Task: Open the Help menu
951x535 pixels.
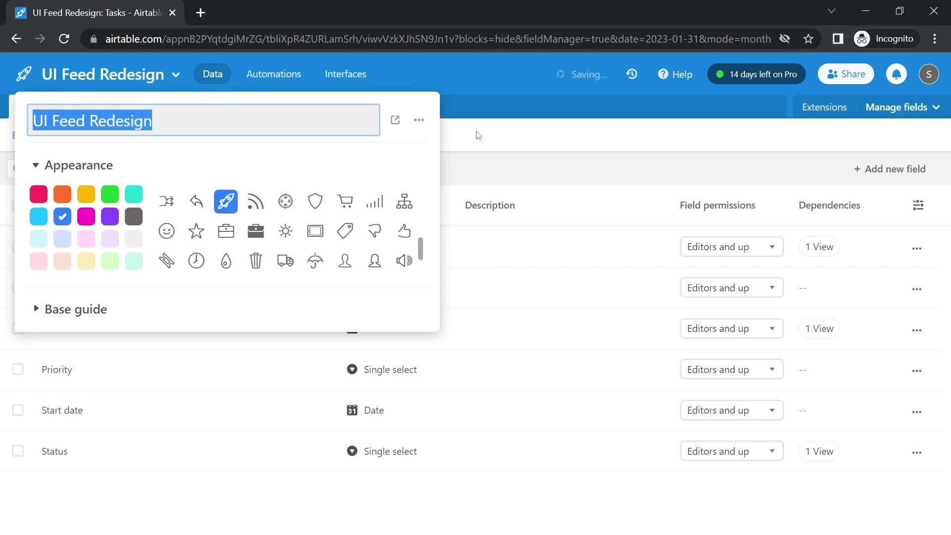Action: (675, 74)
